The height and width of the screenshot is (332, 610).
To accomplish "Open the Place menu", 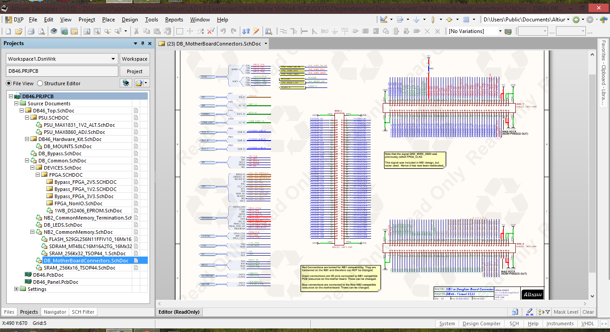I will point(109,20).
